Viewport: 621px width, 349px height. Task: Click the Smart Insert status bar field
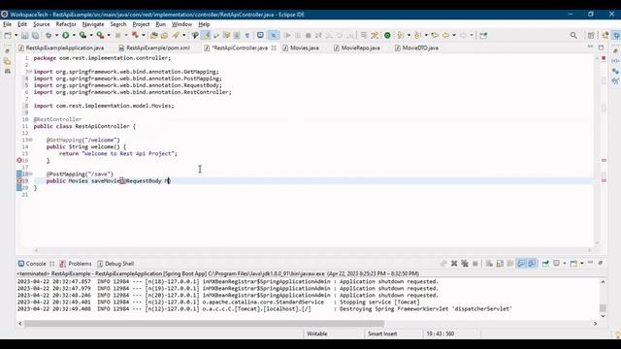[x=382, y=333]
